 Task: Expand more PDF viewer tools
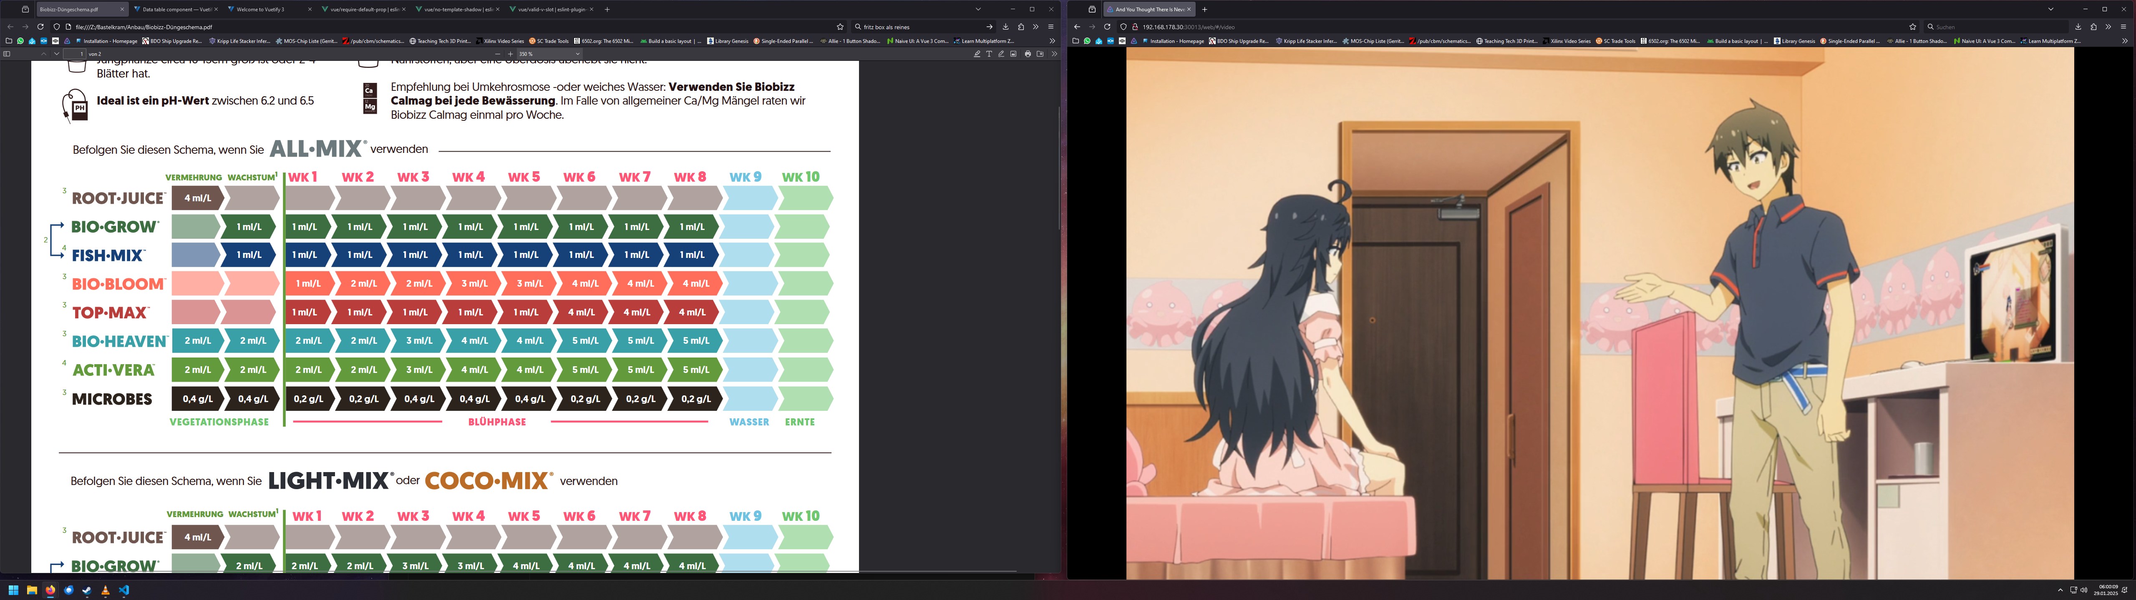click(1054, 54)
